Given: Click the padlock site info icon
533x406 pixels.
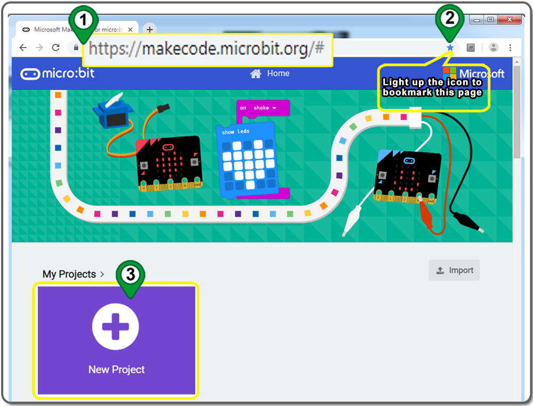Looking at the screenshot, I should 76,47.
